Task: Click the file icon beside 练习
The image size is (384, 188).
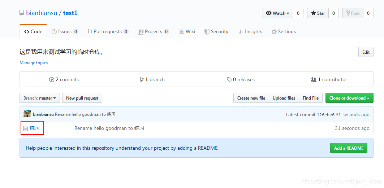Action: pyautogui.click(x=26, y=128)
